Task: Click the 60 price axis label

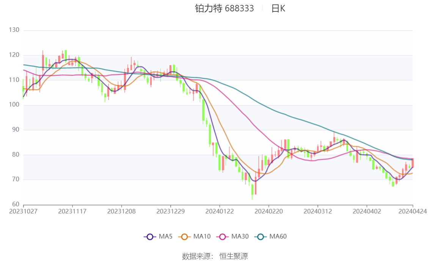Action: tap(16, 204)
